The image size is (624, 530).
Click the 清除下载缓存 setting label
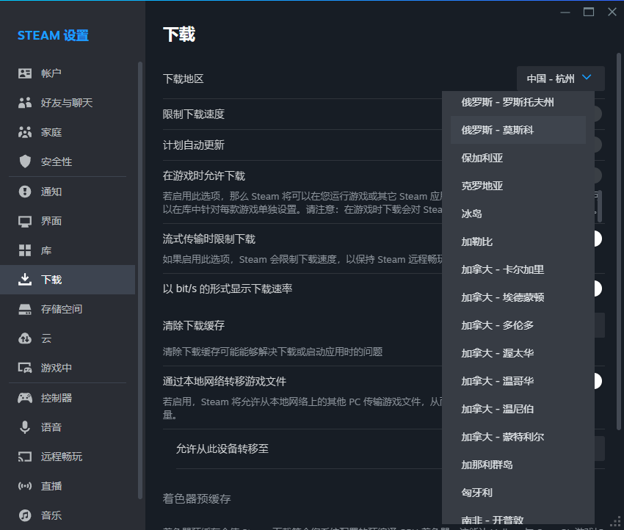[x=193, y=325]
